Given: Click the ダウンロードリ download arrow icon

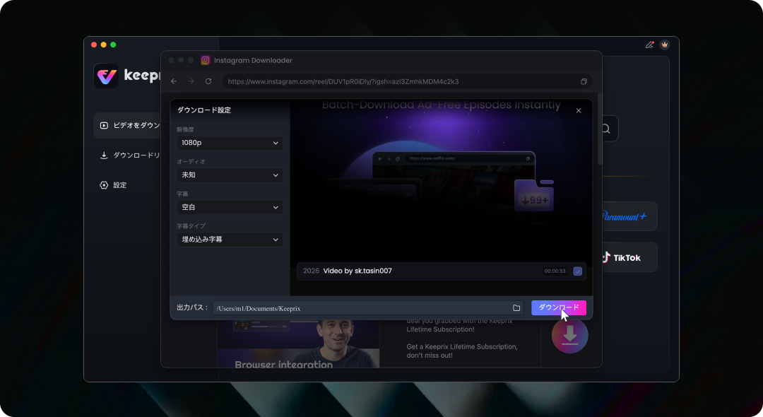Looking at the screenshot, I should 104,155.
